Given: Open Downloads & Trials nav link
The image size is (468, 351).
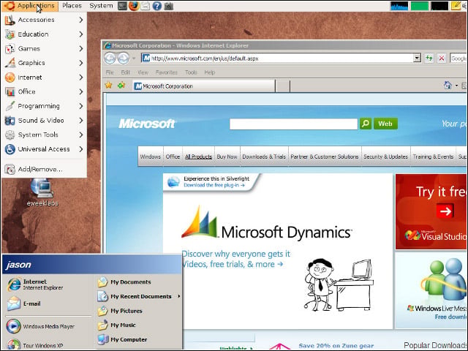Looking at the screenshot, I should point(264,156).
